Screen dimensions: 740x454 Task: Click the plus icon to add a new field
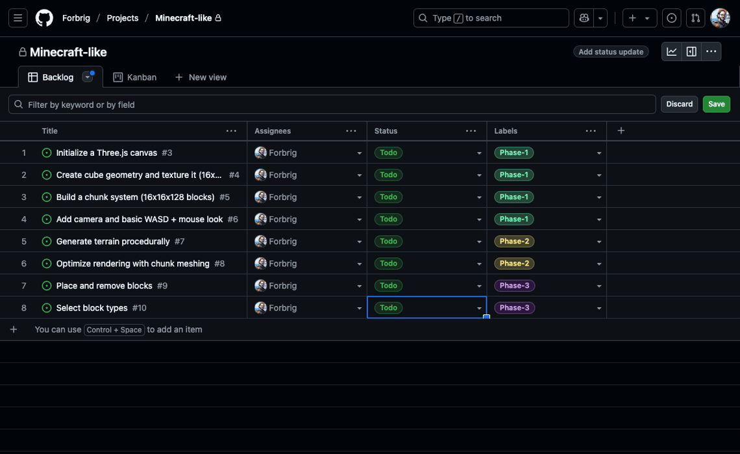[621, 131]
